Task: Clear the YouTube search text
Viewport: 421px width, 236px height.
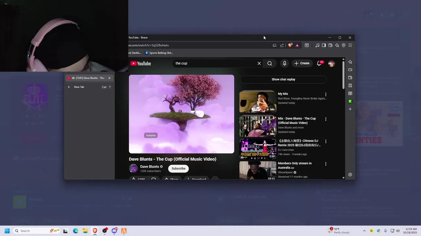Action: [259, 63]
